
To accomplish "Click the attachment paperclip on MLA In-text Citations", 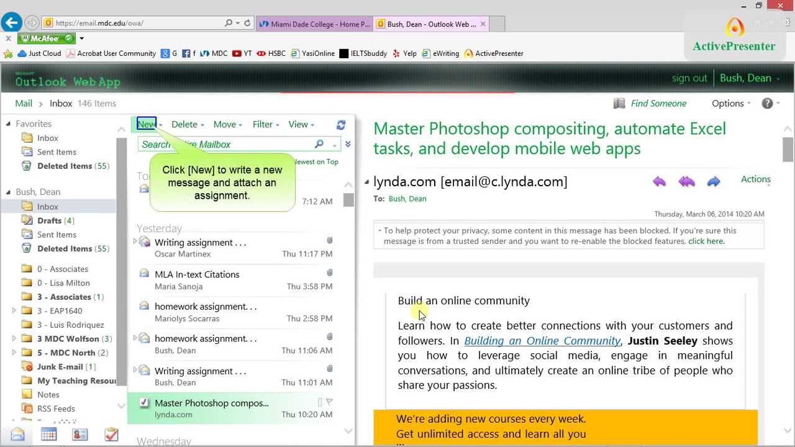I will (x=330, y=273).
